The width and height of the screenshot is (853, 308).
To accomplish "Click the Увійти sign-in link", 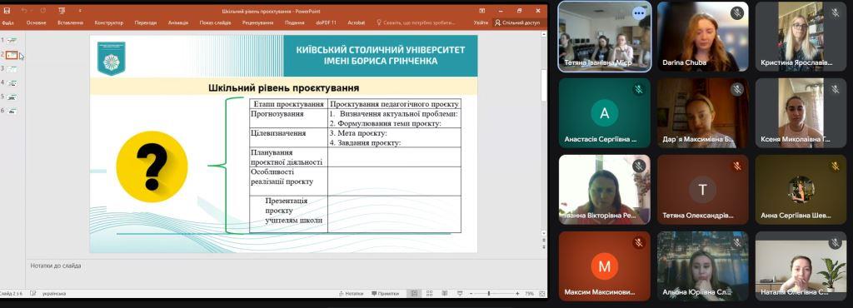I will (481, 22).
